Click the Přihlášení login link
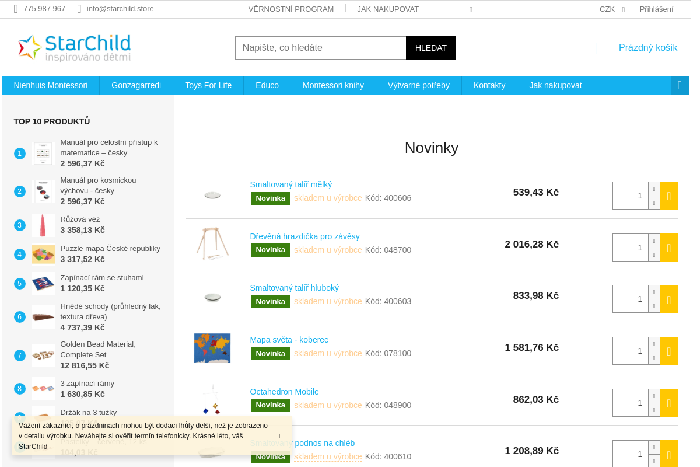Image resolution: width=700 pixels, height=467 pixels. coord(656,9)
